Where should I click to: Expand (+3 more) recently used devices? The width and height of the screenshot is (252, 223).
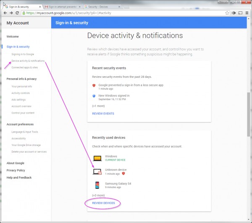coord(98,195)
